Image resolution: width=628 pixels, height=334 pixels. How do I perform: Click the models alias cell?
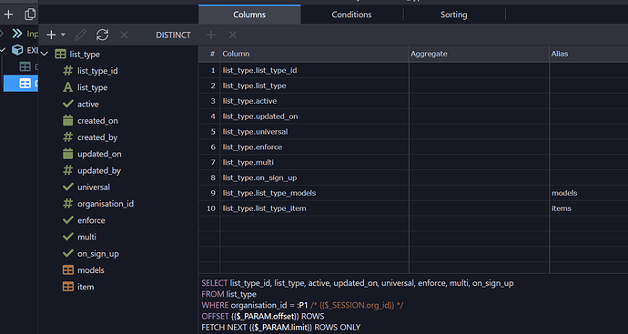pos(588,193)
